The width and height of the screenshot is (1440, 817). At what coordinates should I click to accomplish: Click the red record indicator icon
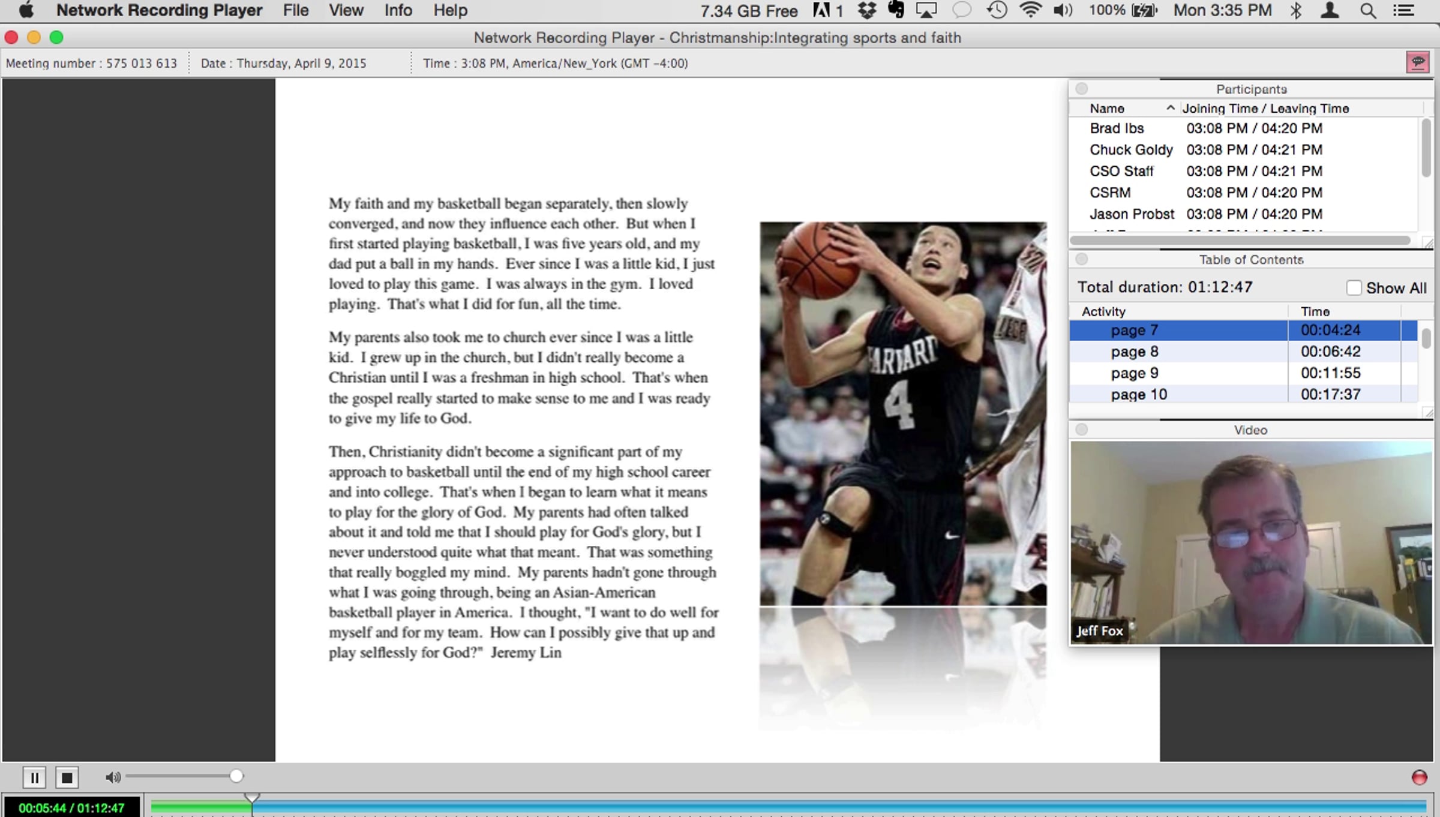pyautogui.click(x=1419, y=777)
